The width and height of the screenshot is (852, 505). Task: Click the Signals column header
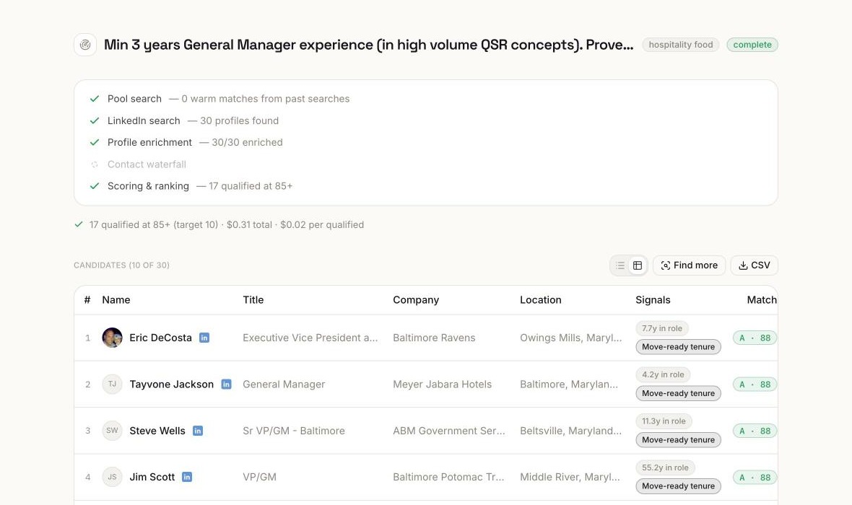[x=653, y=299]
